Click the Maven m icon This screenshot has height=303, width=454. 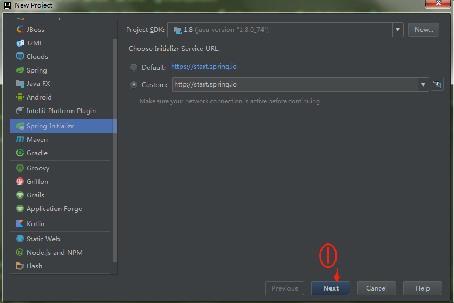click(19, 139)
